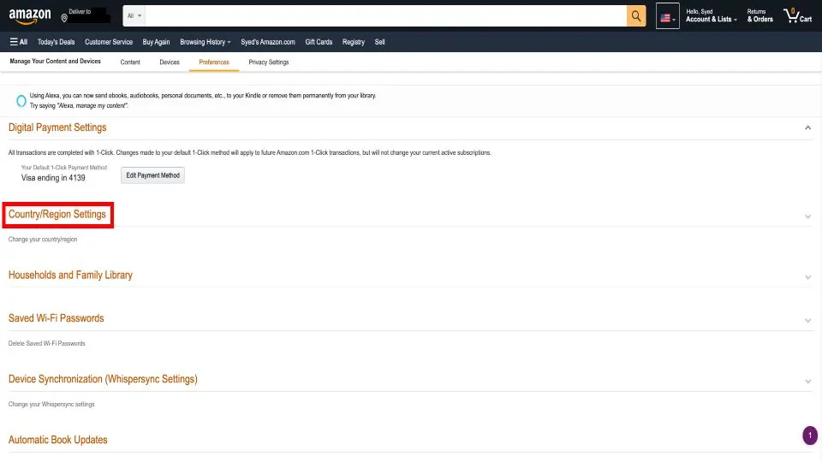This screenshot has width=822, height=462.
Task: Click the Alexa ring icon
Action: pyautogui.click(x=21, y=101)
